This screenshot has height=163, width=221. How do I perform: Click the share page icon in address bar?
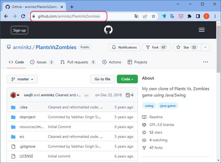coord(145,16)
